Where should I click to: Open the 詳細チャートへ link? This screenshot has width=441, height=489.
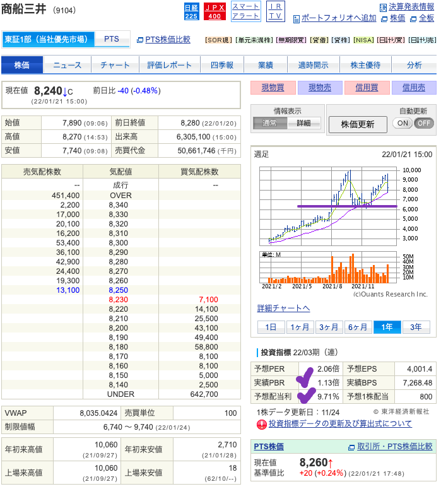pos(283,309)
